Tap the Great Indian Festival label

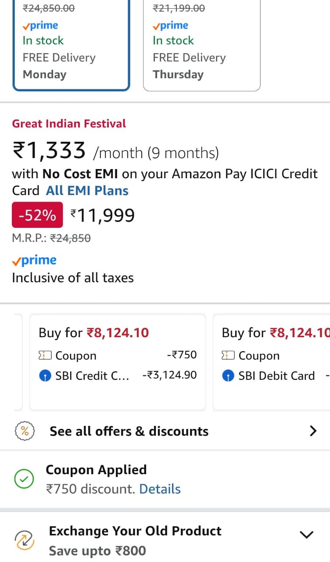point(69,124)
